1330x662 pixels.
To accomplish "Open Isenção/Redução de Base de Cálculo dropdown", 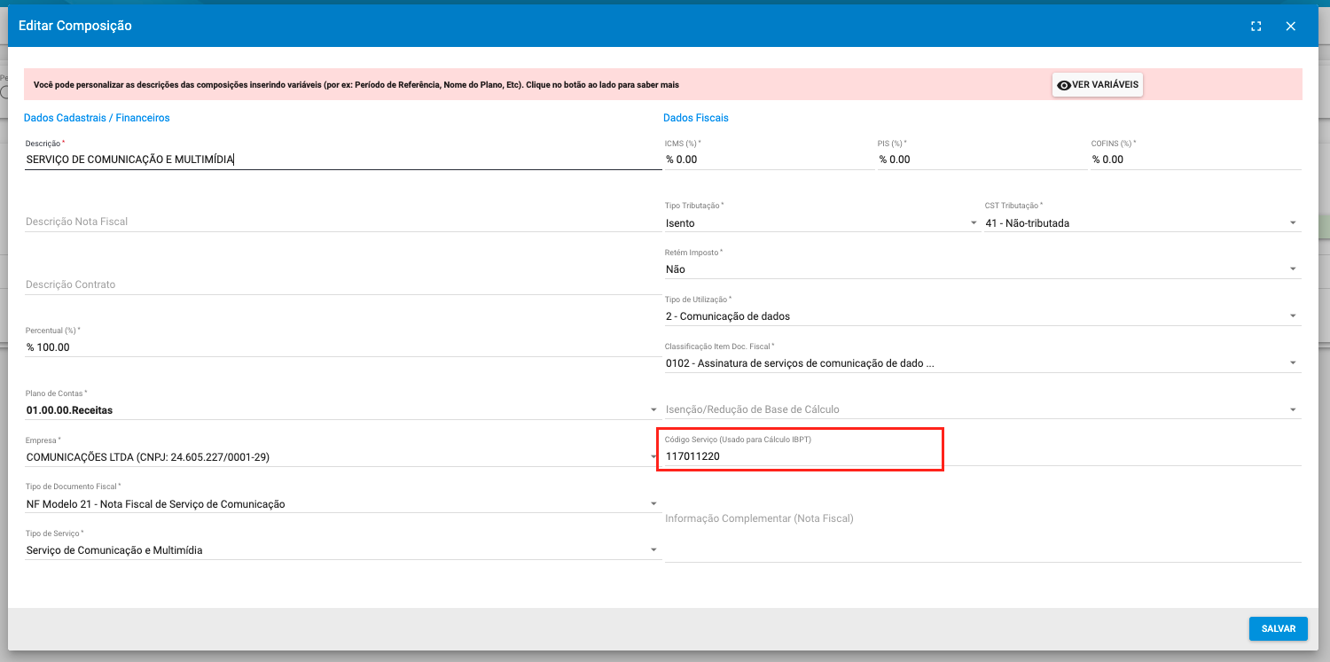I will tap(982, 409).
